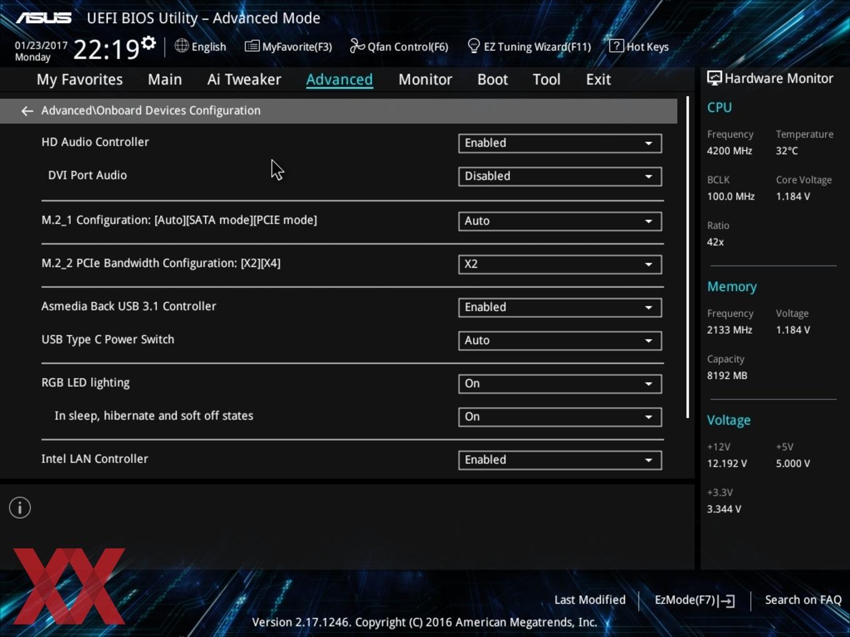Select USB Type C Power Switch label
850x637 pixels.
coord(107,339)
